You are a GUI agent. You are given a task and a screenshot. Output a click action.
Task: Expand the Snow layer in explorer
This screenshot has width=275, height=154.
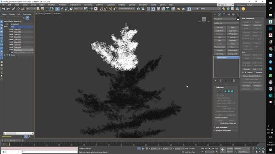pos(5,55)
